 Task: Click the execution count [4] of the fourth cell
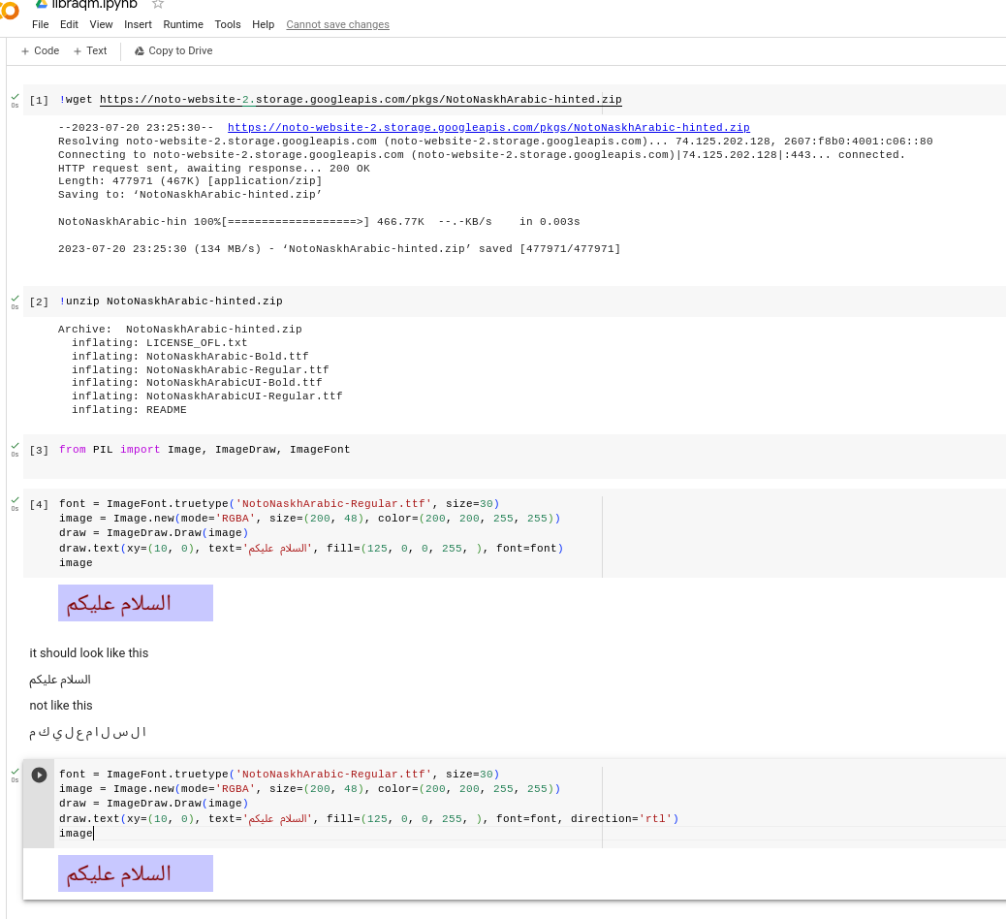tap(39, 504)
